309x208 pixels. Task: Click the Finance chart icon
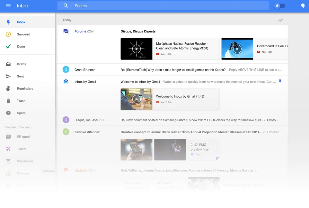[x=8, y=173]
